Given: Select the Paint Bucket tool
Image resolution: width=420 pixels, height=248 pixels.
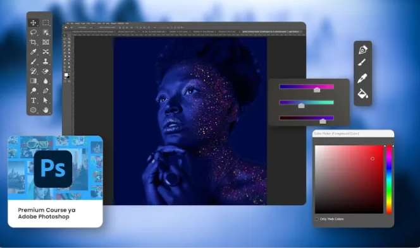Looking at the screenshot, I should 363,94.
